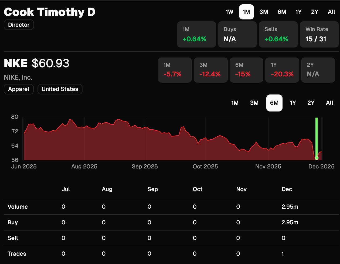Click the Sep 2025 chart axis label

click(145, 167)
